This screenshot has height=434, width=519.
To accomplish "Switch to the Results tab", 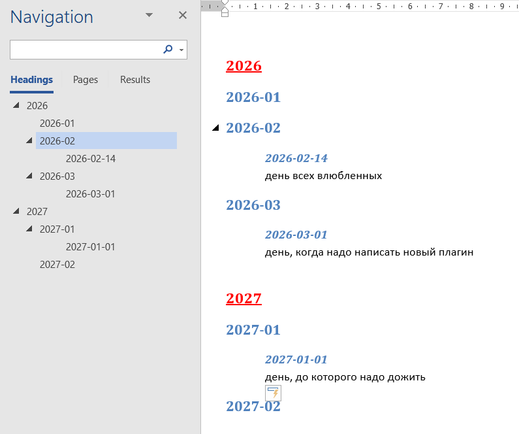I will 135,80.
